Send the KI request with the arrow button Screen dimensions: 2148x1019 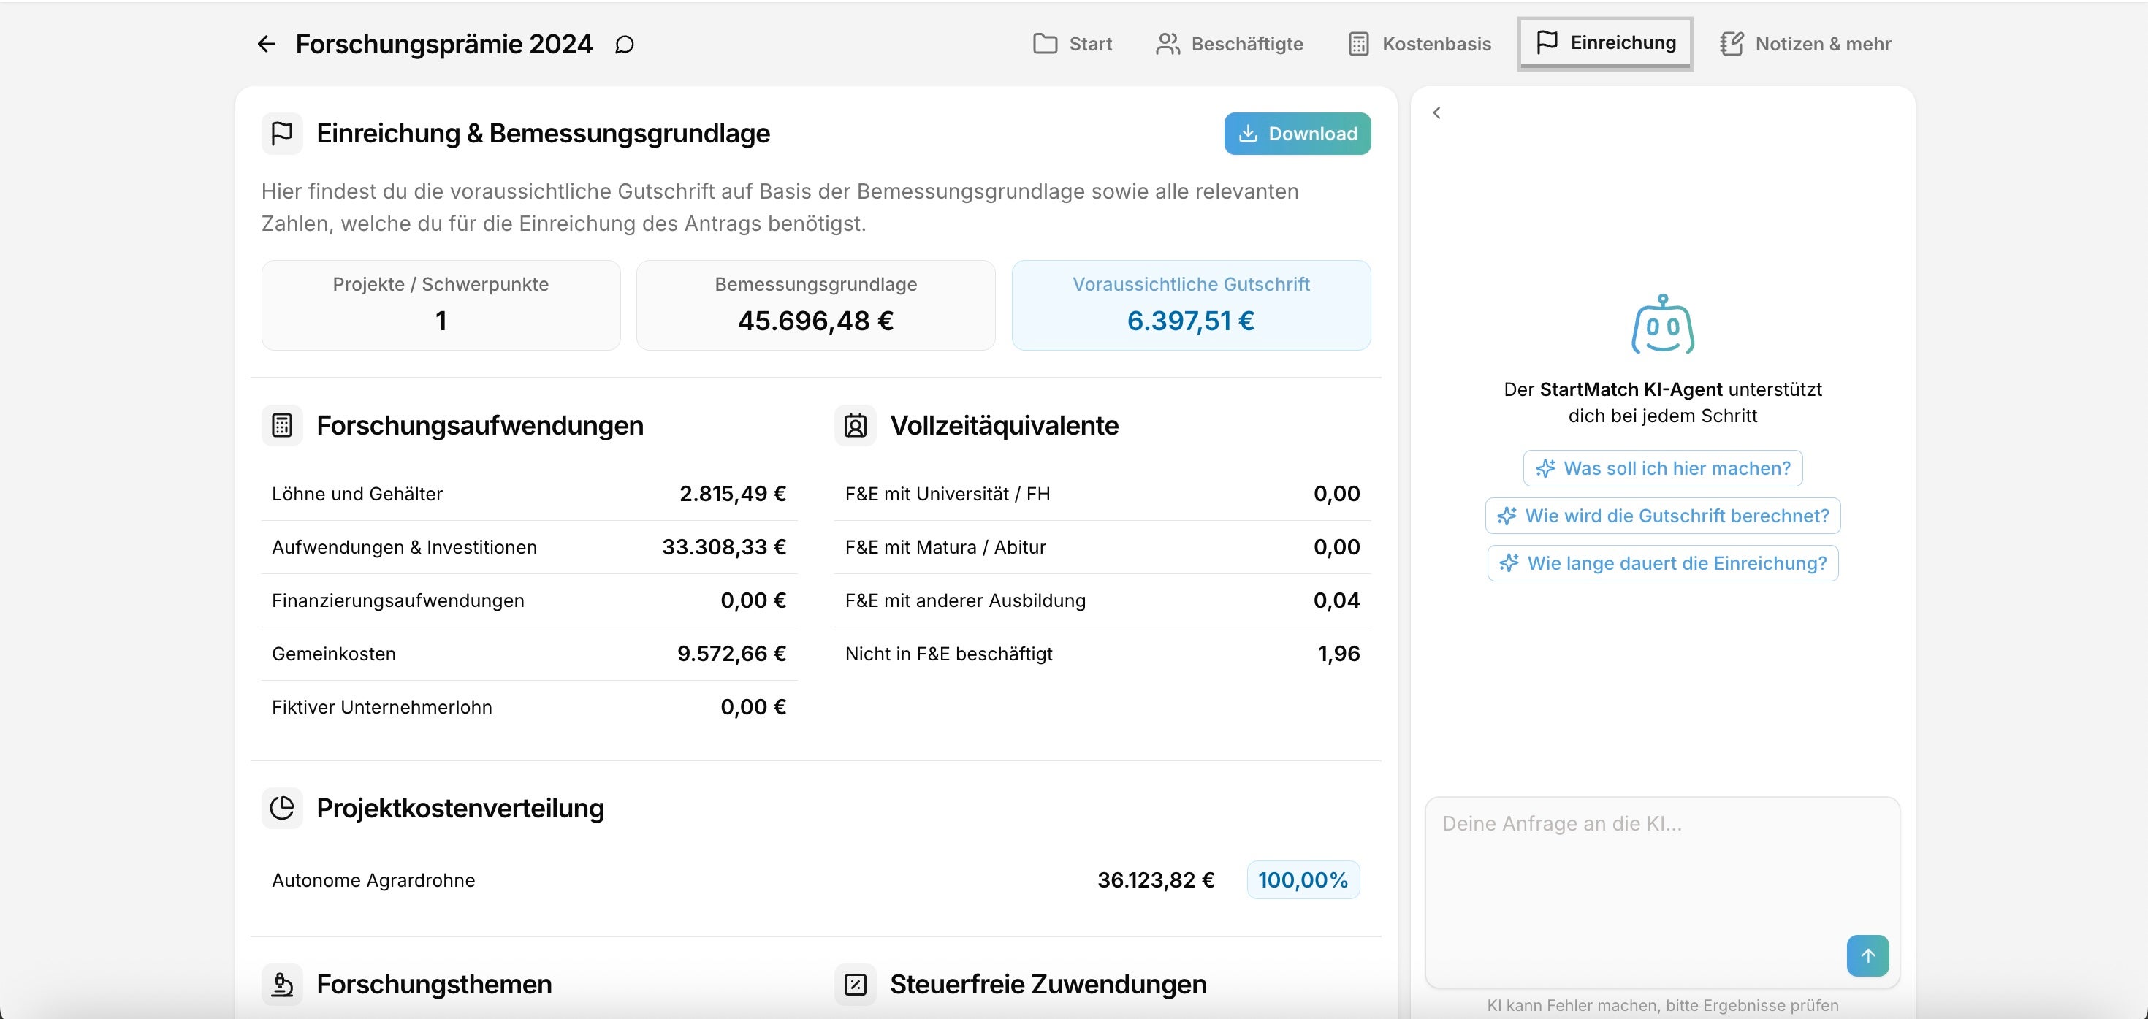(x=1868, y=955)
